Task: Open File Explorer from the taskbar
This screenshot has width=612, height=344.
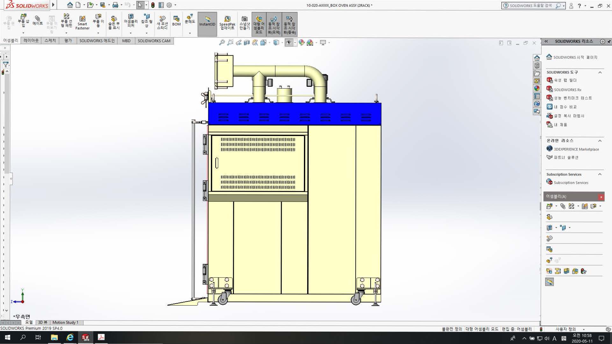Action: (x=54, y=337)
